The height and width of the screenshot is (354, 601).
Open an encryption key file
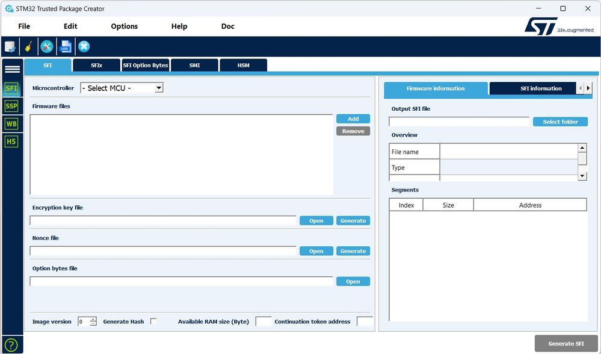point(316,220)
